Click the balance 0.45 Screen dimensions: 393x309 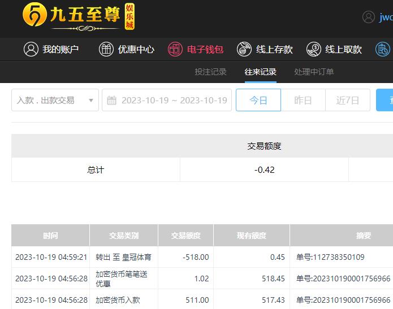pos(278,257)
